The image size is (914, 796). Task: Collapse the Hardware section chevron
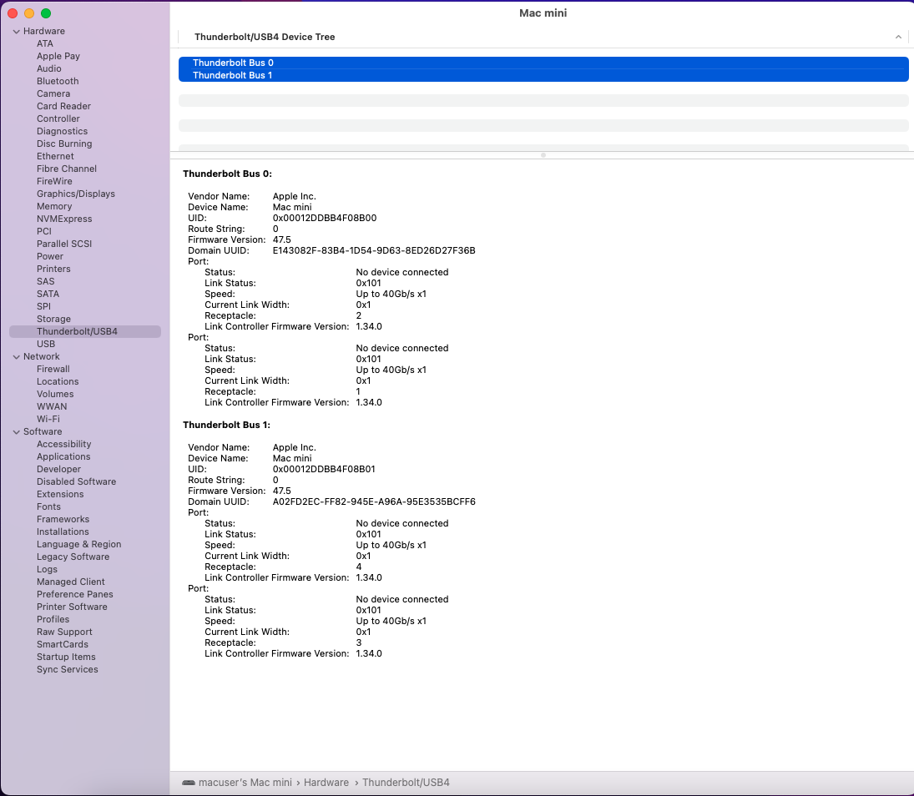[17, 32]
